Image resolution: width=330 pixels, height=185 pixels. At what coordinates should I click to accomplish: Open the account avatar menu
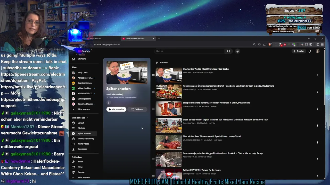318,51
